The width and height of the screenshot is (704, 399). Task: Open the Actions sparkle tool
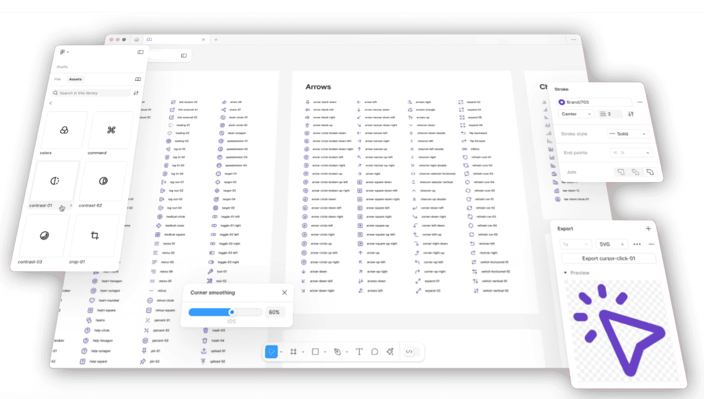point(389,352)
